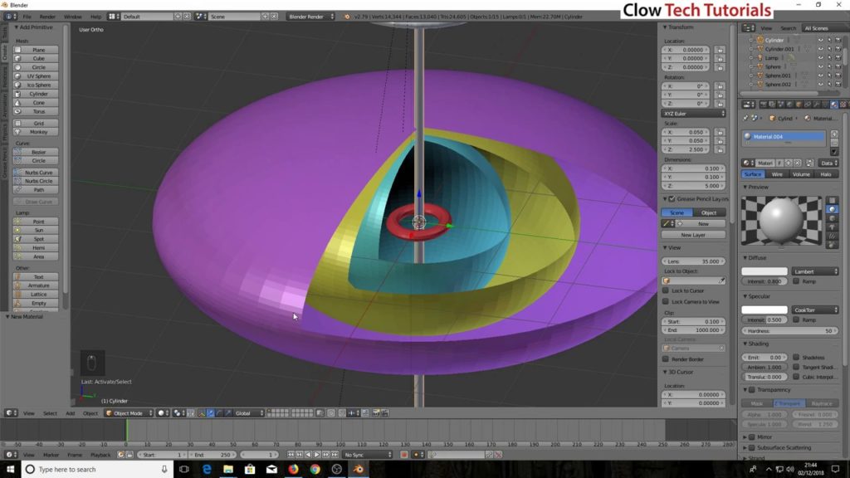Click the Material.004 sphere preview icon
This screenshot has height=478, width=850.
pos(747,137)
